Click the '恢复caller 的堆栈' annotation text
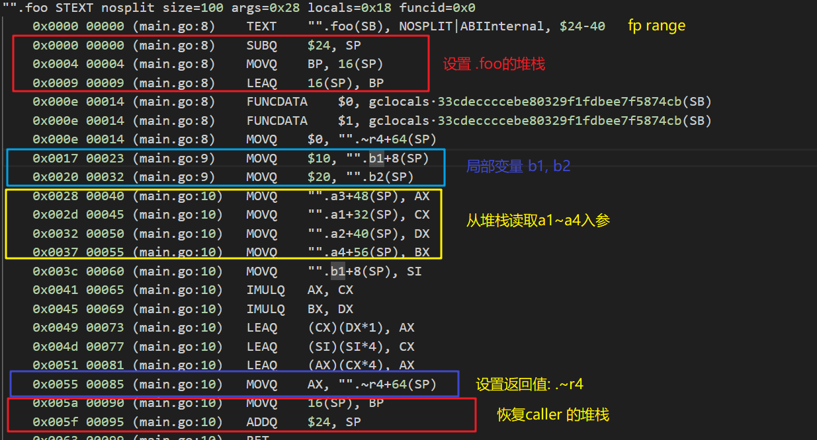The image size is (817, 440). [x=553, y=415]
